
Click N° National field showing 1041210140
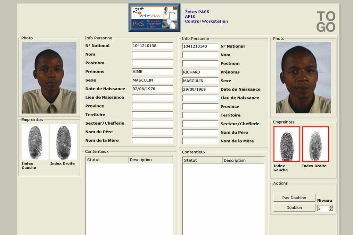[x=200, y=47]
